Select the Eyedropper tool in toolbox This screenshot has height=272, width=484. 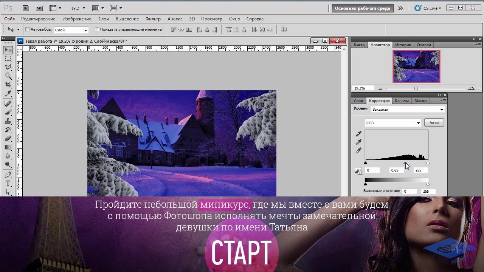pos(8,93)
